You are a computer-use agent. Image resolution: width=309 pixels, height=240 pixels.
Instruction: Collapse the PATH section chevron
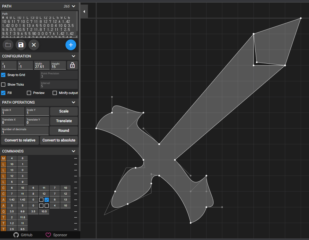[x=73, y=6]
